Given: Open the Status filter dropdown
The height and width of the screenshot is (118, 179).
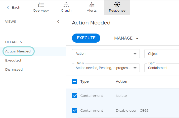Looking at the screenshot, I should (x=106, y=68).
